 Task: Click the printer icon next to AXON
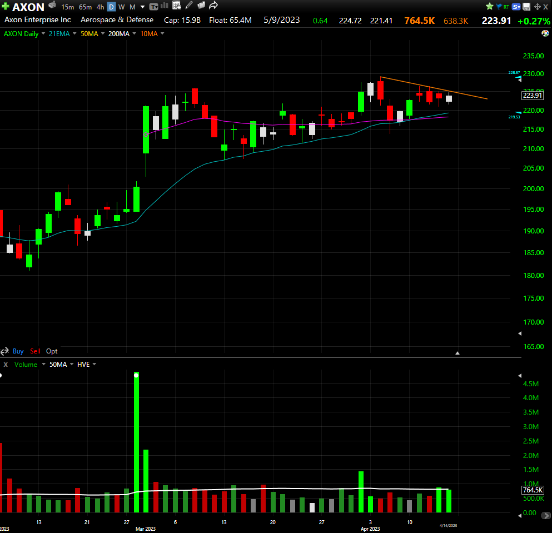click(52, 5)
